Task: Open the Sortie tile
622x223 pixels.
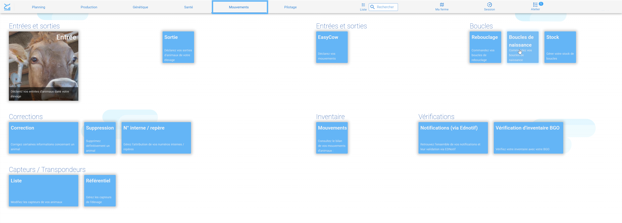Action: 178,47
